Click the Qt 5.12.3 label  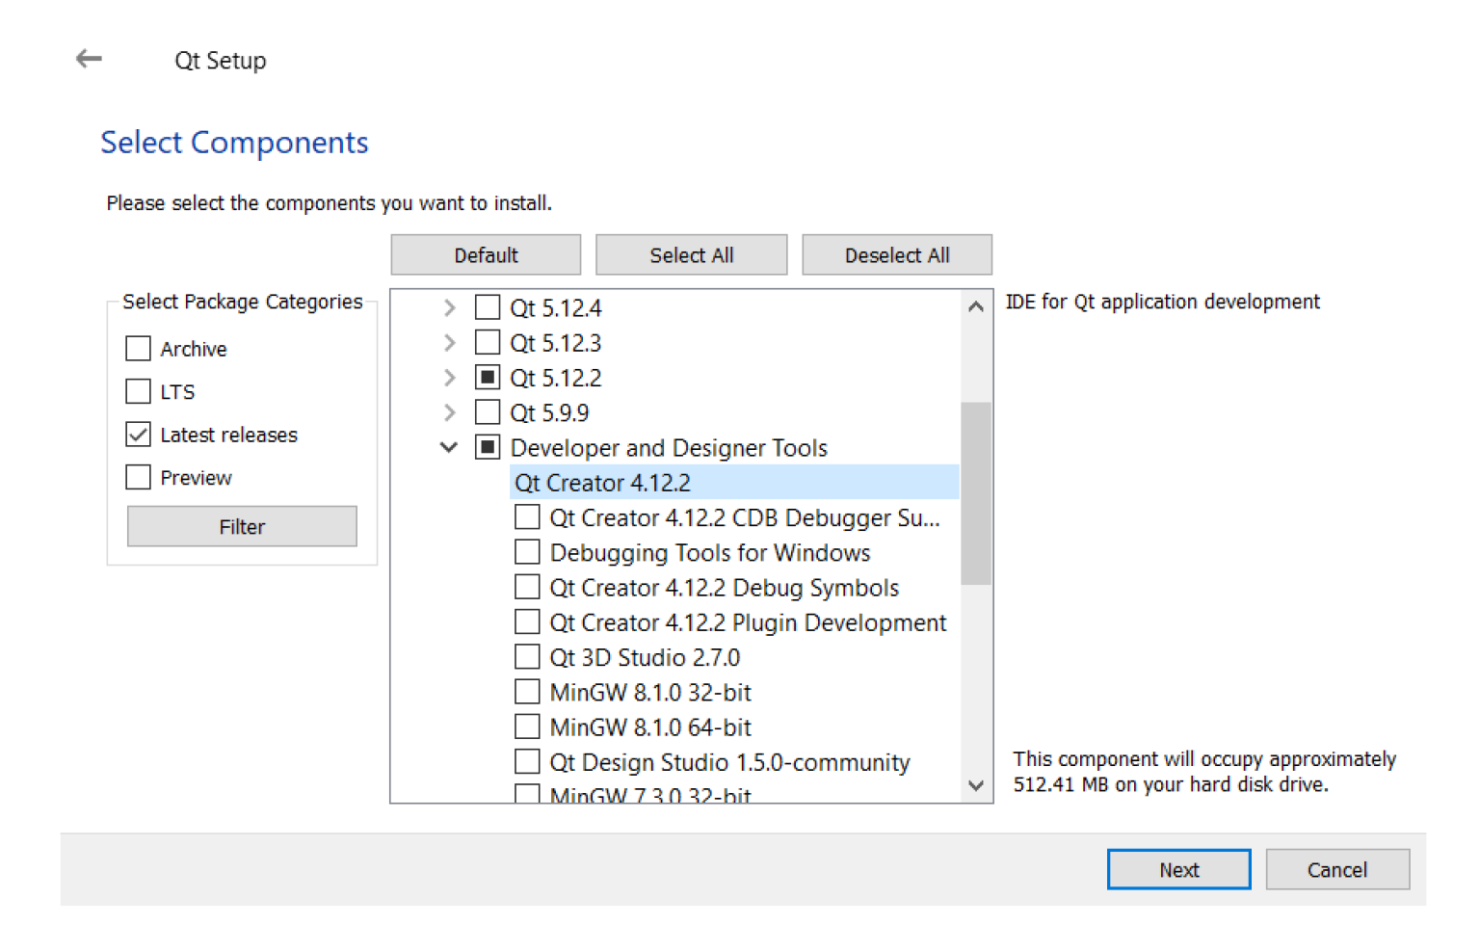(556, 343)
